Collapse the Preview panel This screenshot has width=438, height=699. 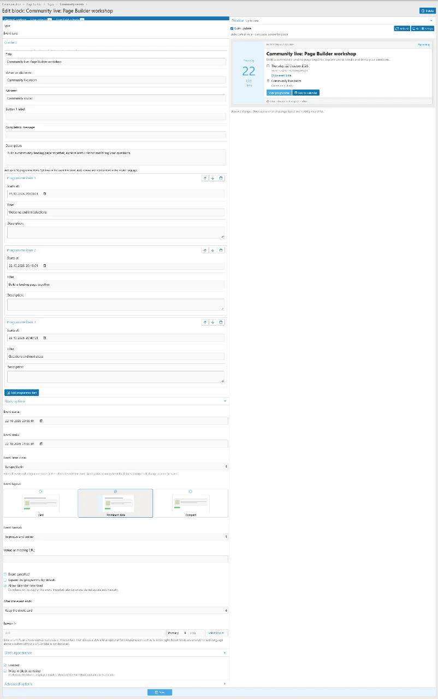tap(432, 20)
